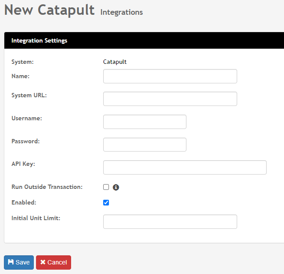284x274 pixels.
Task: Click the API Key text field
Action: [185, 167]
